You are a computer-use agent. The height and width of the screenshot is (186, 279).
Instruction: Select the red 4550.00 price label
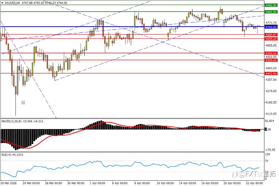(x=271, y=53)
